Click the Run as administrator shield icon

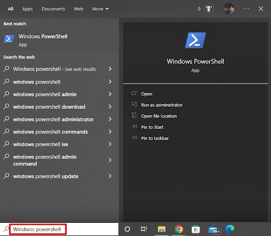(x=134, y=105)
